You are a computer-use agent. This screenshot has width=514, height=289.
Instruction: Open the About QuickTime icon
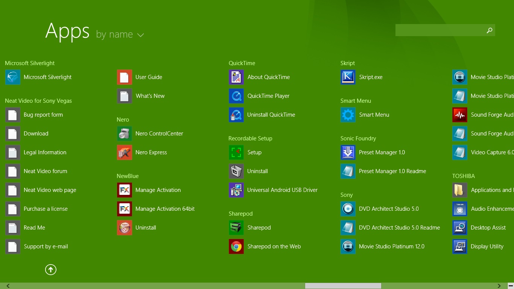[236, 77]
